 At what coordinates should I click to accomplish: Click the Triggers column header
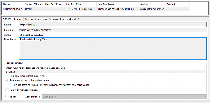pos(38,4)
